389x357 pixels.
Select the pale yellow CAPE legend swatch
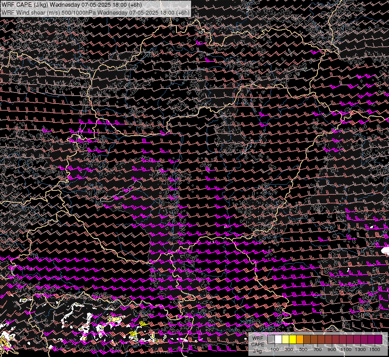click(286, 339)
